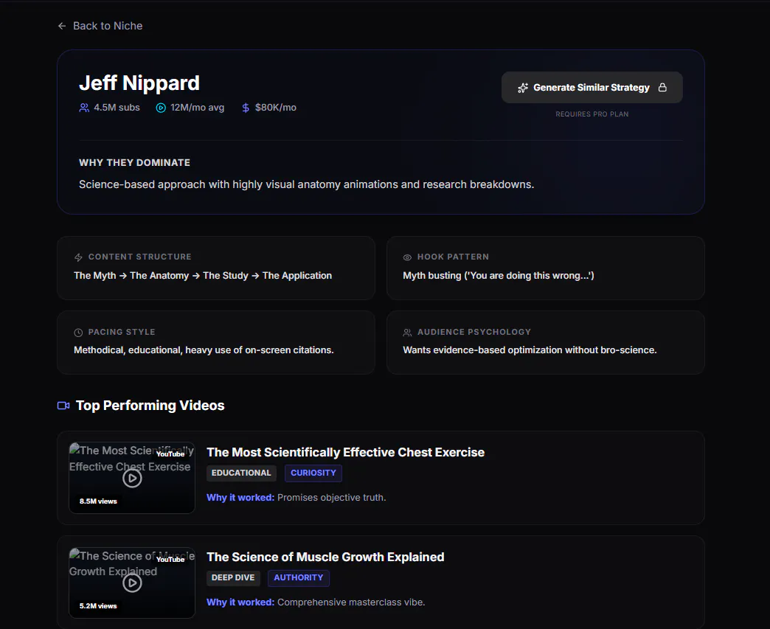
Task: Click YouTube badge on Muscle Growth thumbnail
Action: pos(170,559)
